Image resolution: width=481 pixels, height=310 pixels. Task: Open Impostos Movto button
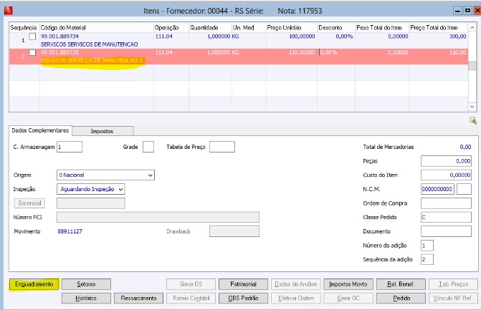[348, 284]
